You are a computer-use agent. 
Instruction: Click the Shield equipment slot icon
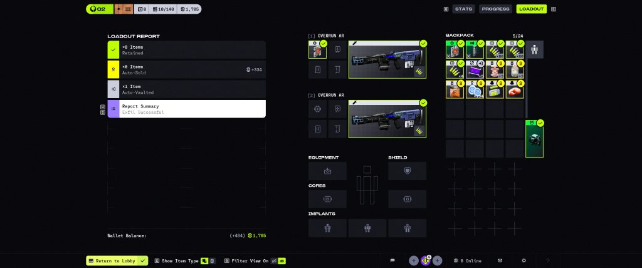pyautogui.click(x=408, y=171)
